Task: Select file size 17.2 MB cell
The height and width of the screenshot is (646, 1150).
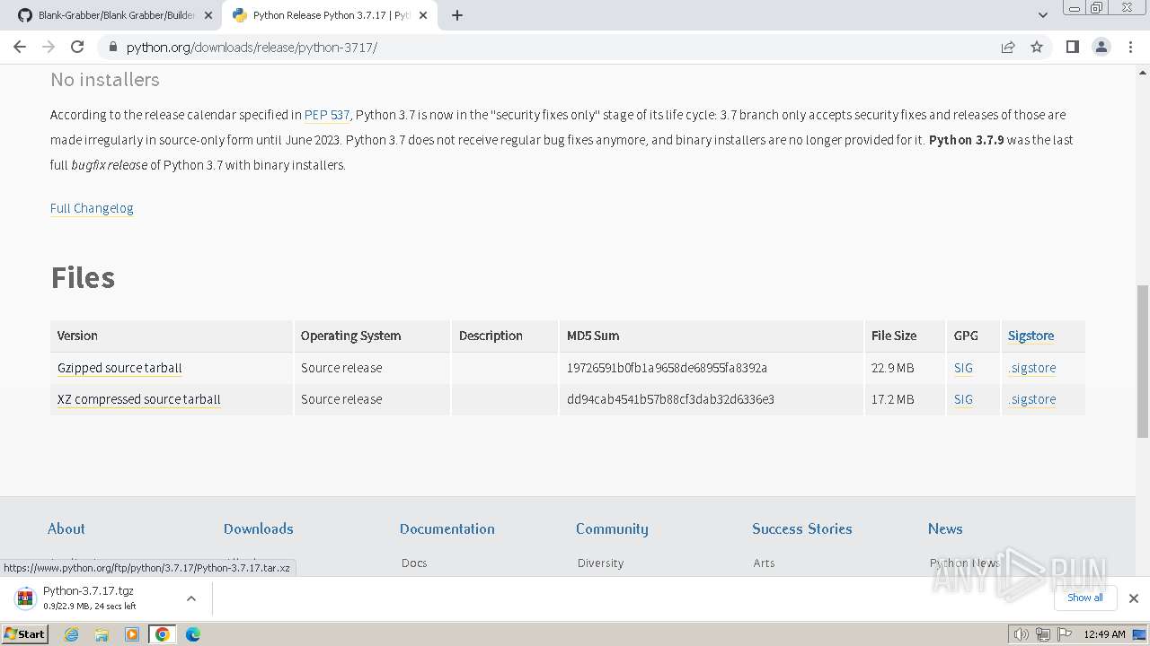Action: tap(905, 399)
